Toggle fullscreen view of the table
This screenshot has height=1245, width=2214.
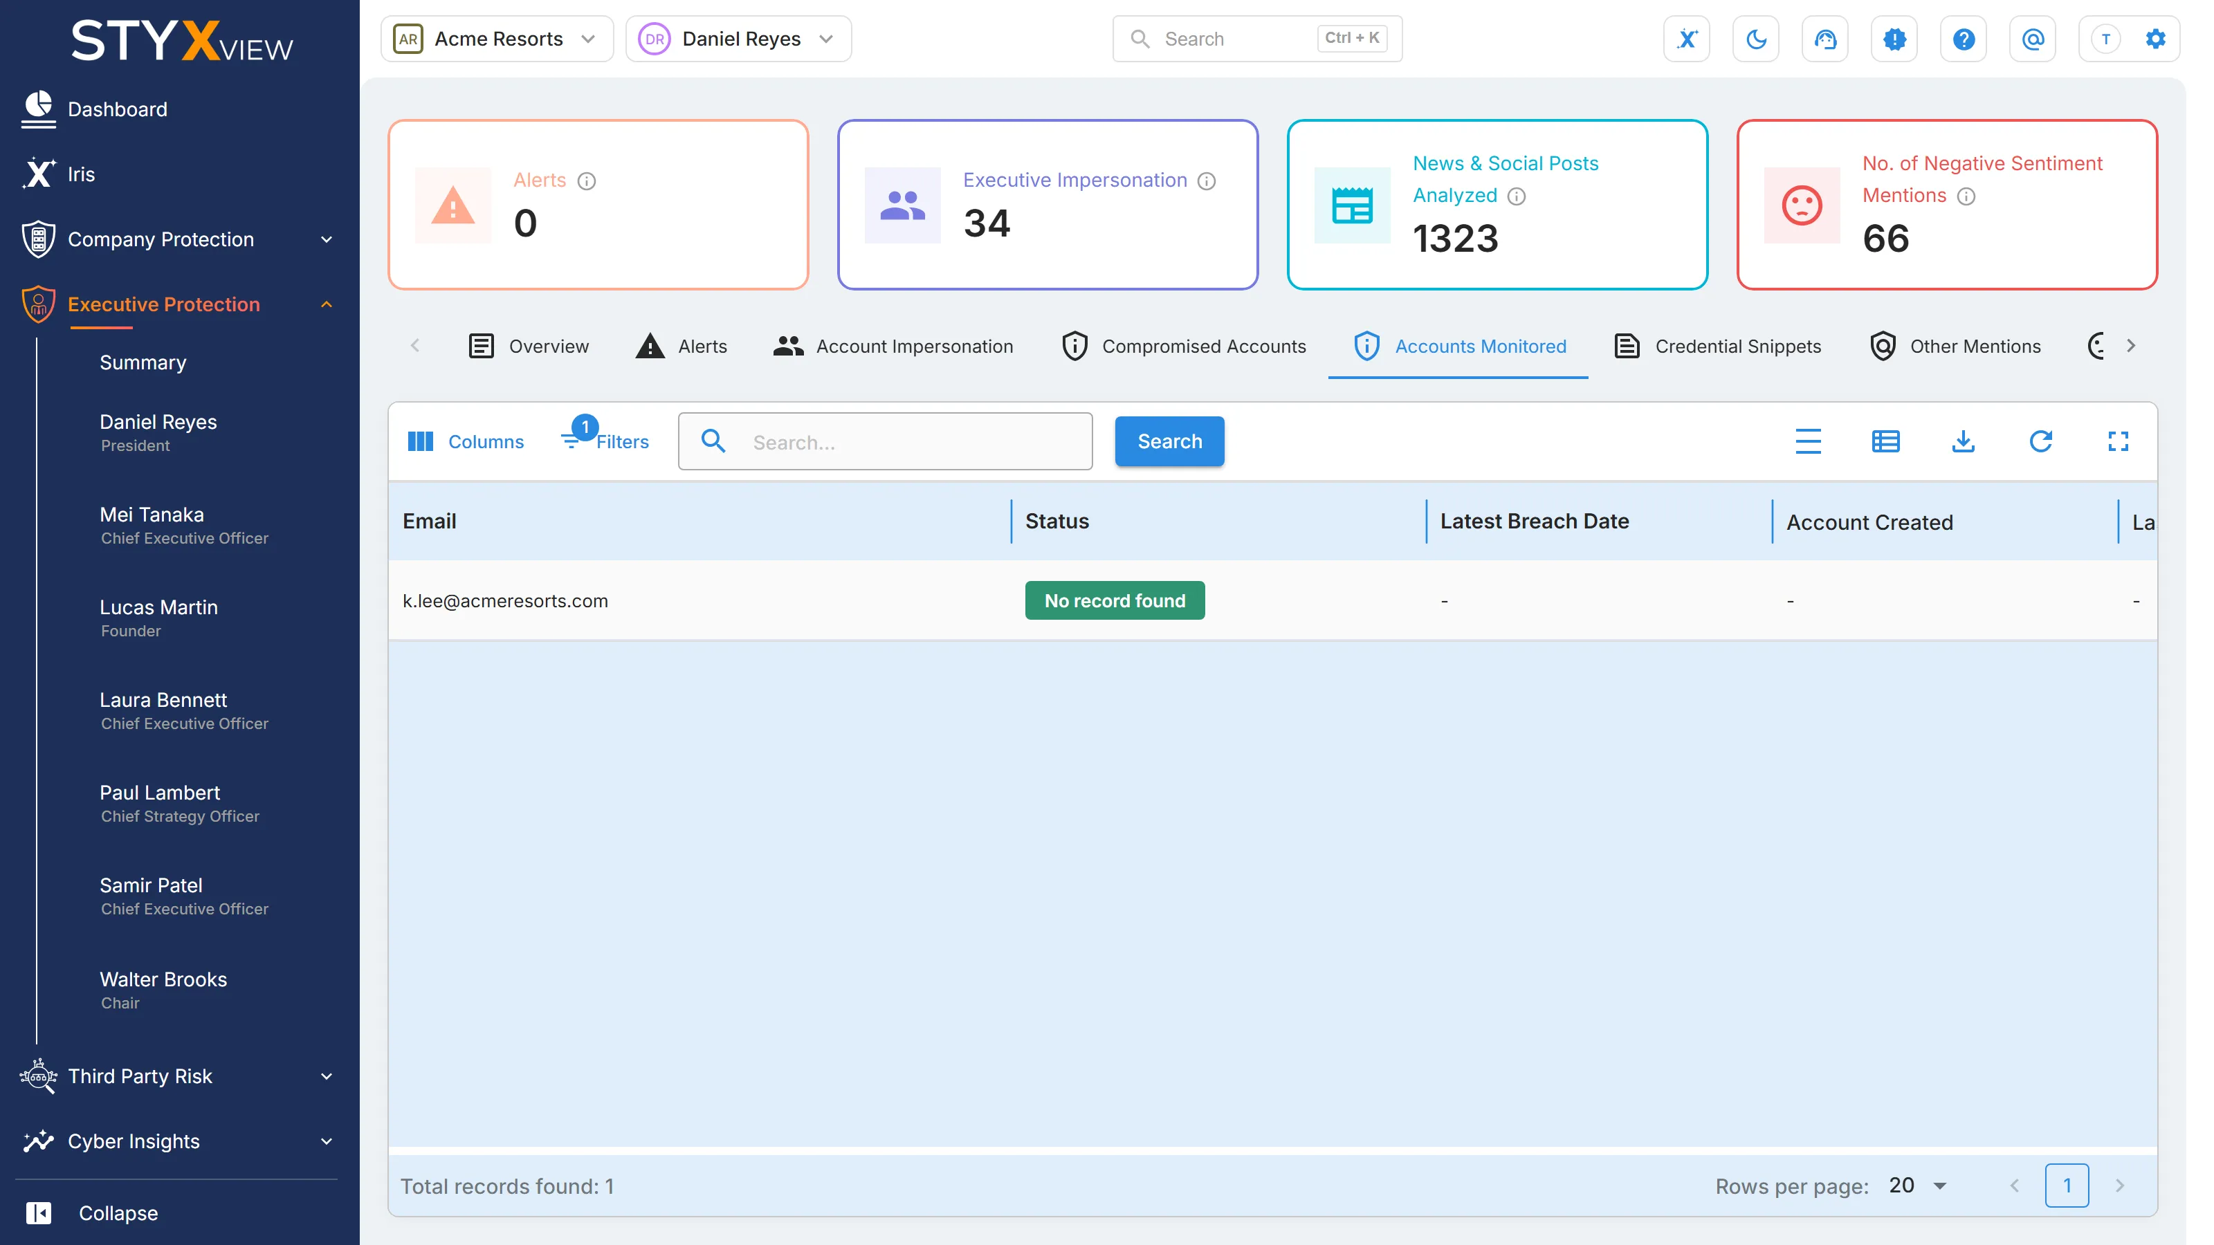(x=2118, y=442)
